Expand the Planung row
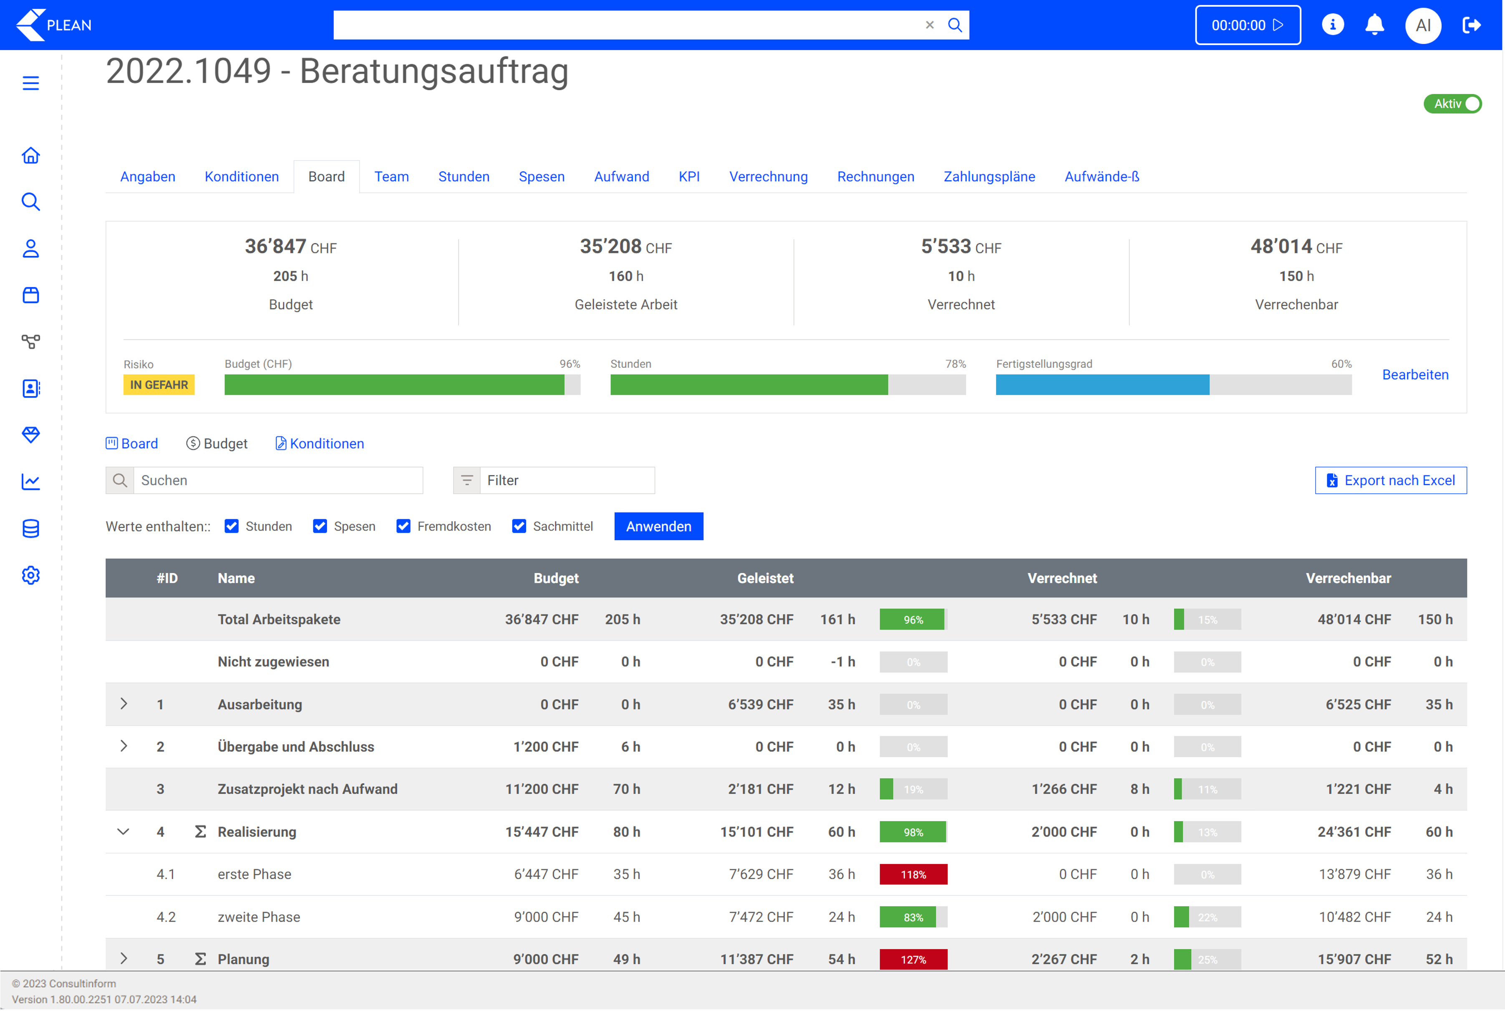This screenshot has height=1011, width=1505. pos(124,959)
